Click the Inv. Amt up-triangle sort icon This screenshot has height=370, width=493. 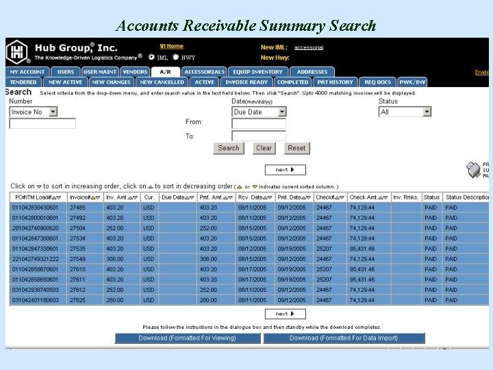[130, 197]
